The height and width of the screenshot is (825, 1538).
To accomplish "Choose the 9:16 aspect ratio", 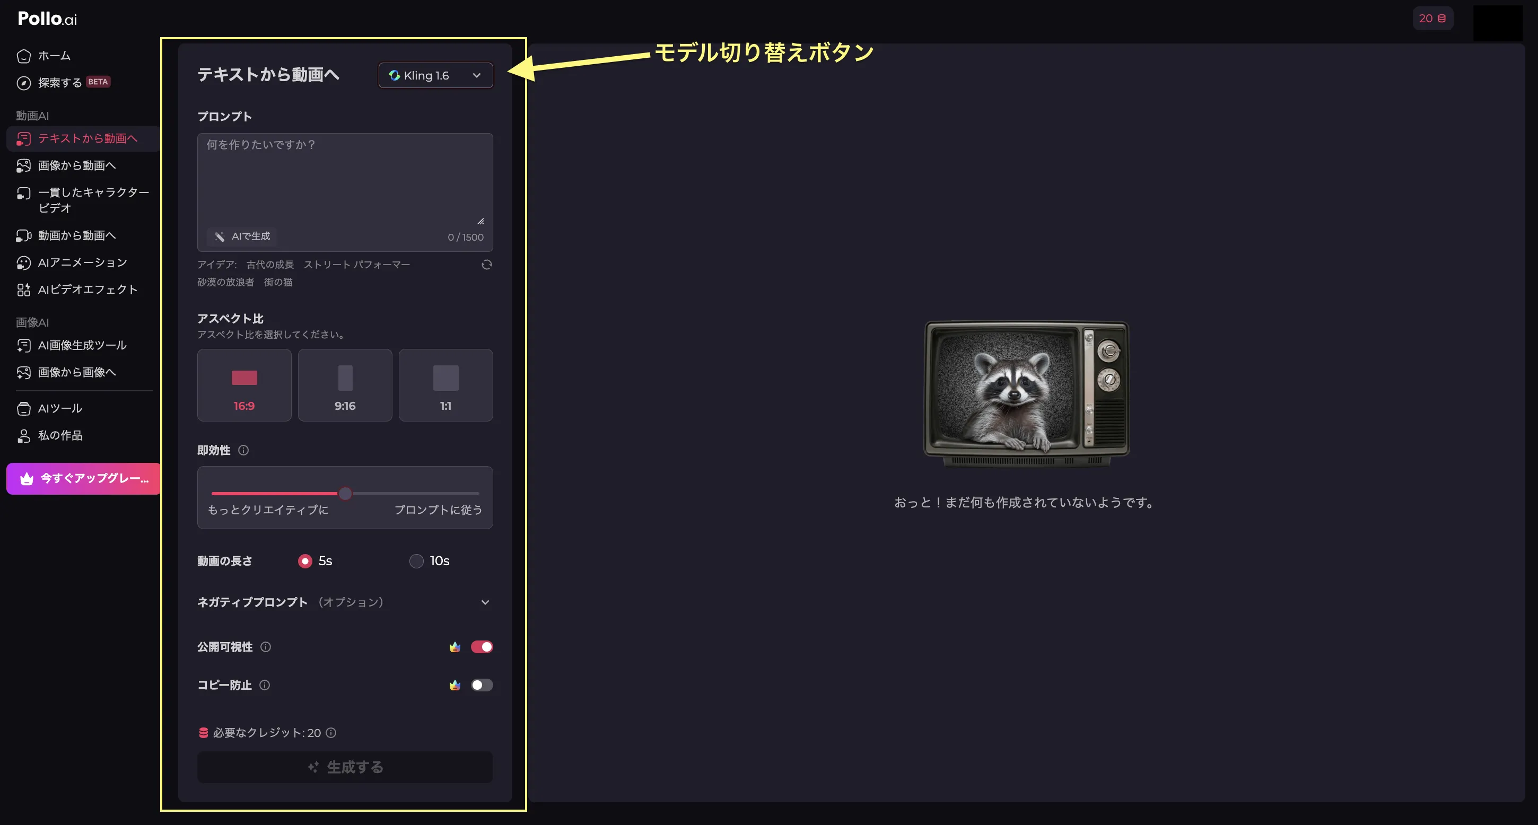I will (x=345, y=385).
